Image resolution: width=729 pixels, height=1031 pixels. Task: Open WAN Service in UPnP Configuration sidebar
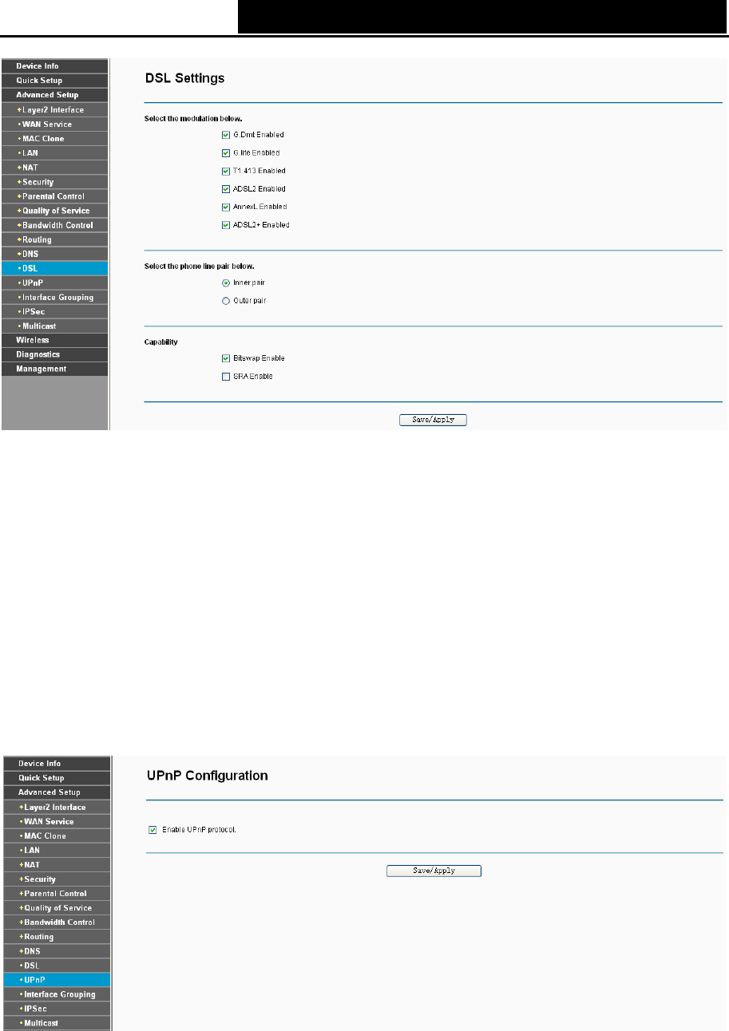[x=57, y=821]
